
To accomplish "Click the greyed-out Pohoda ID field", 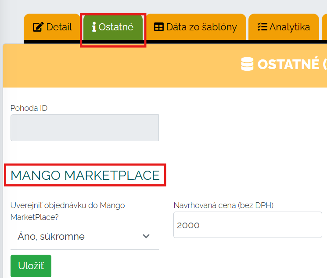I will (x=84, y=128).
